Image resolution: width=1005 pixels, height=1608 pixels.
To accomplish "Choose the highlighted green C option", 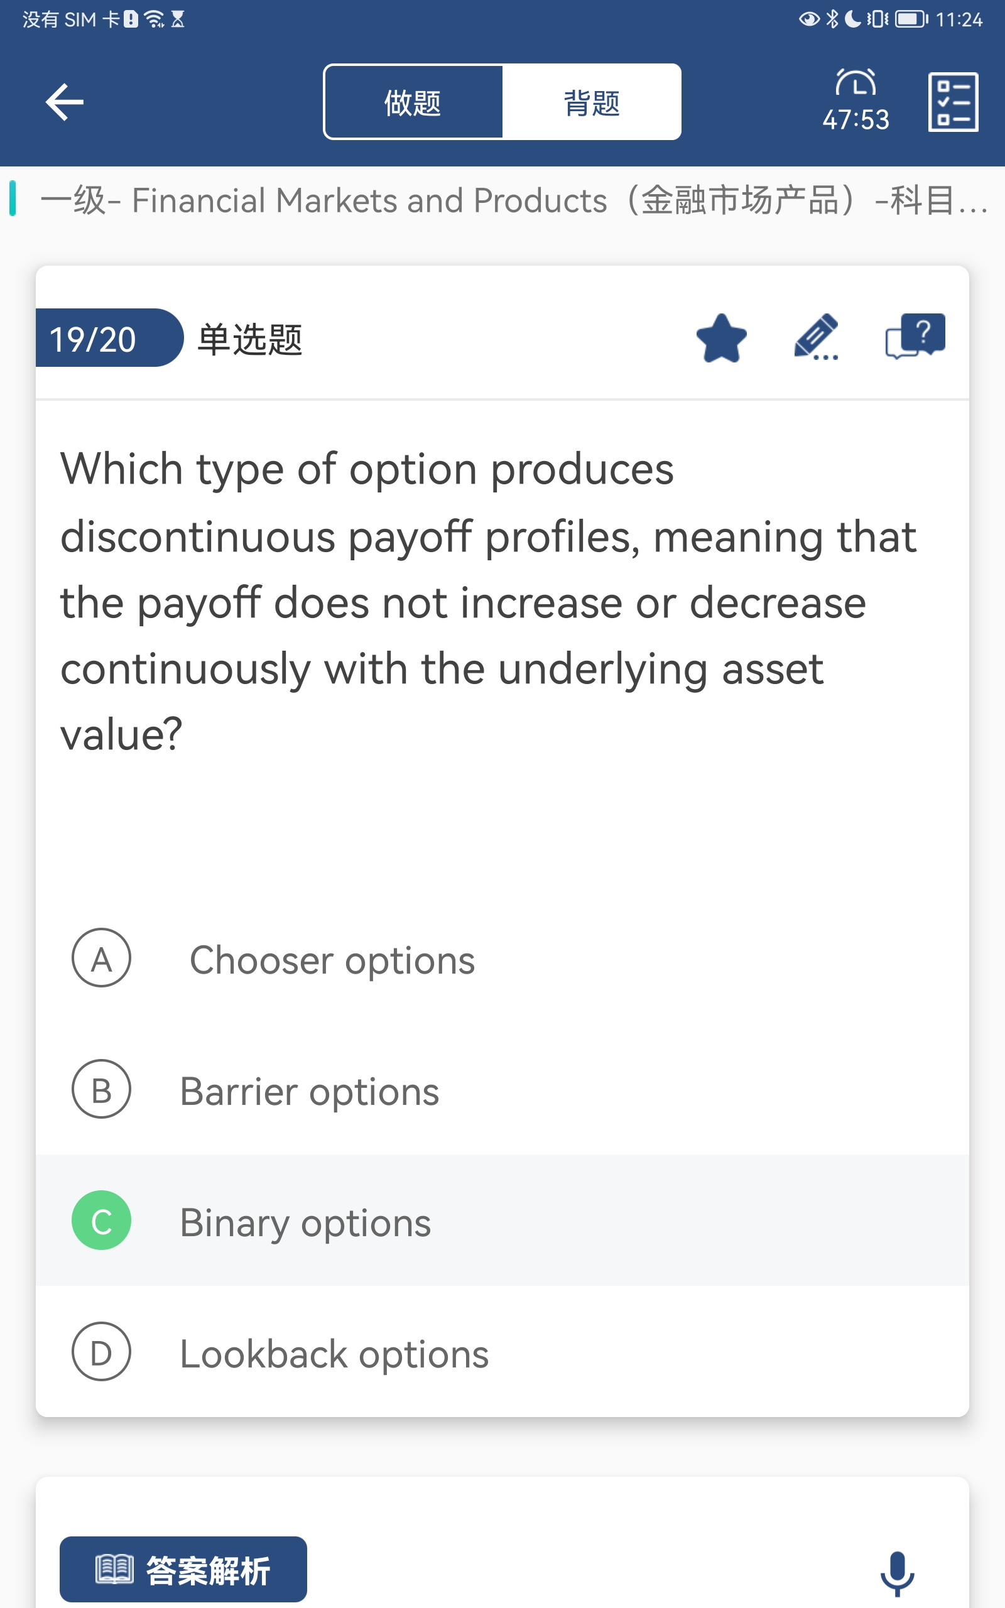I will (x=101, y=1220).
